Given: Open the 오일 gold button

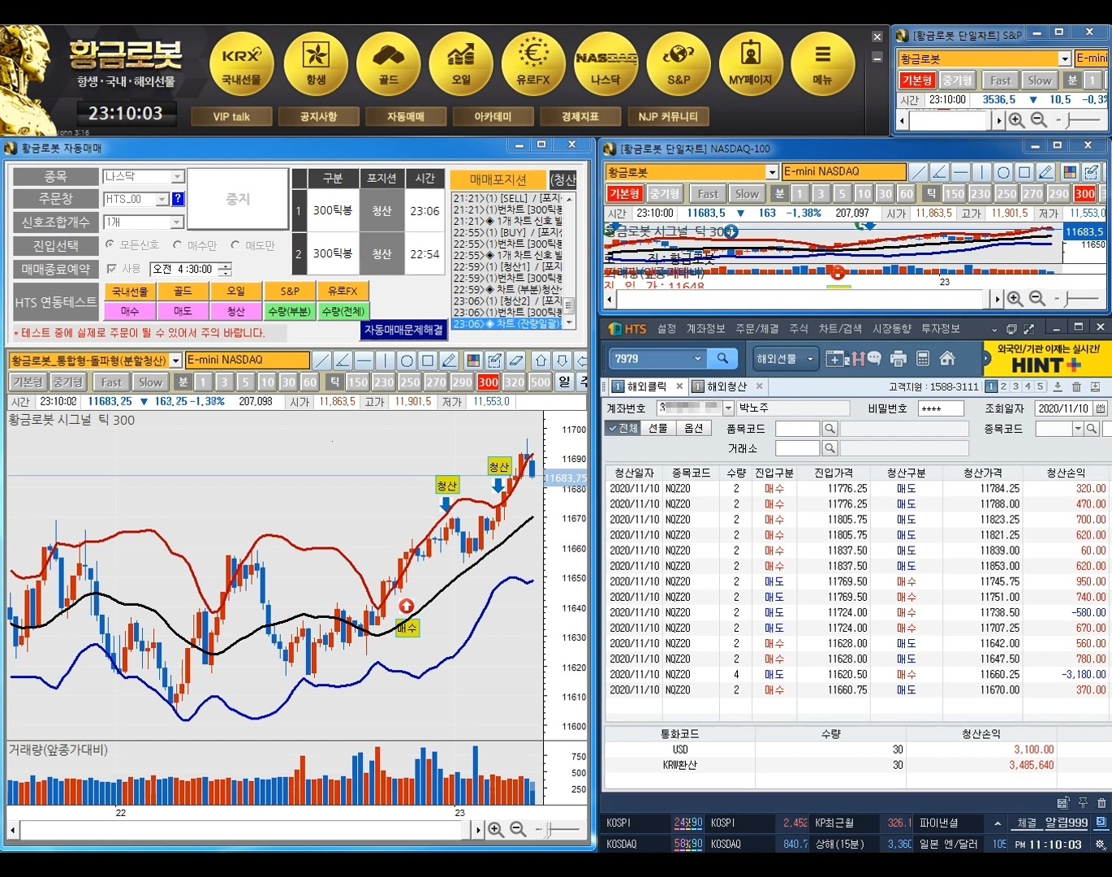Looking at the screenshot, I should pos(461,65).
